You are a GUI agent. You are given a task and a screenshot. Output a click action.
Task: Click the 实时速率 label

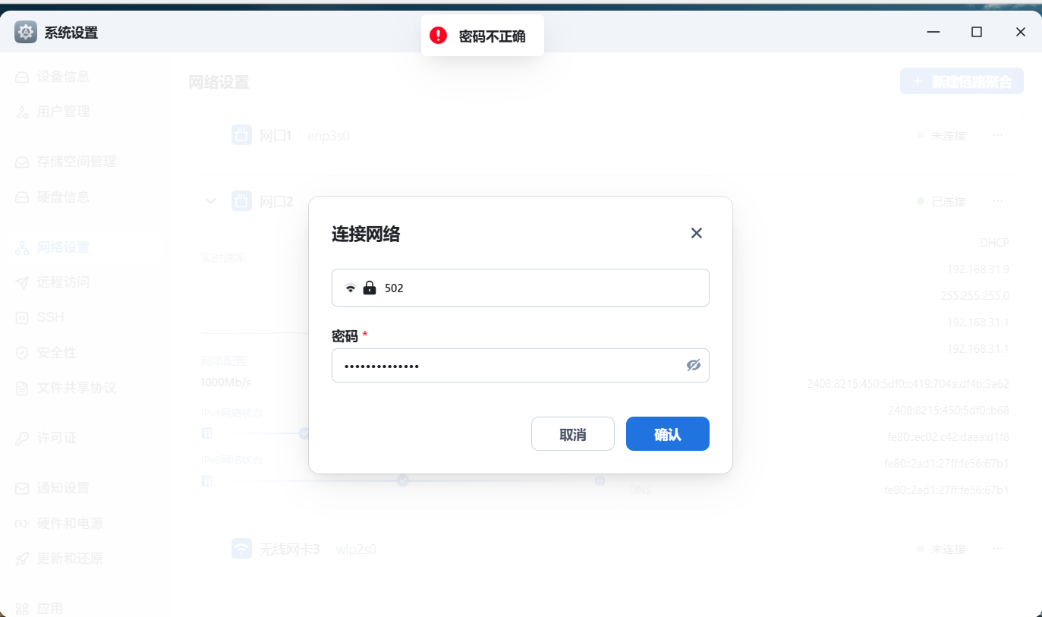click(x=224, y=258)
